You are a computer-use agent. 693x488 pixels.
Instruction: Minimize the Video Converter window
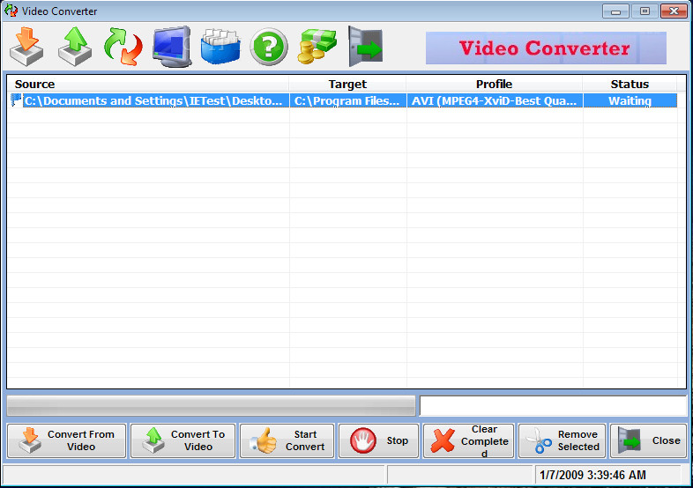click(x=615, y=11)
